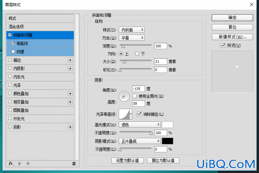This screenshot has height=173, width=259.
Task: Click the black shadow color swatch
Action: coord(168,141)
